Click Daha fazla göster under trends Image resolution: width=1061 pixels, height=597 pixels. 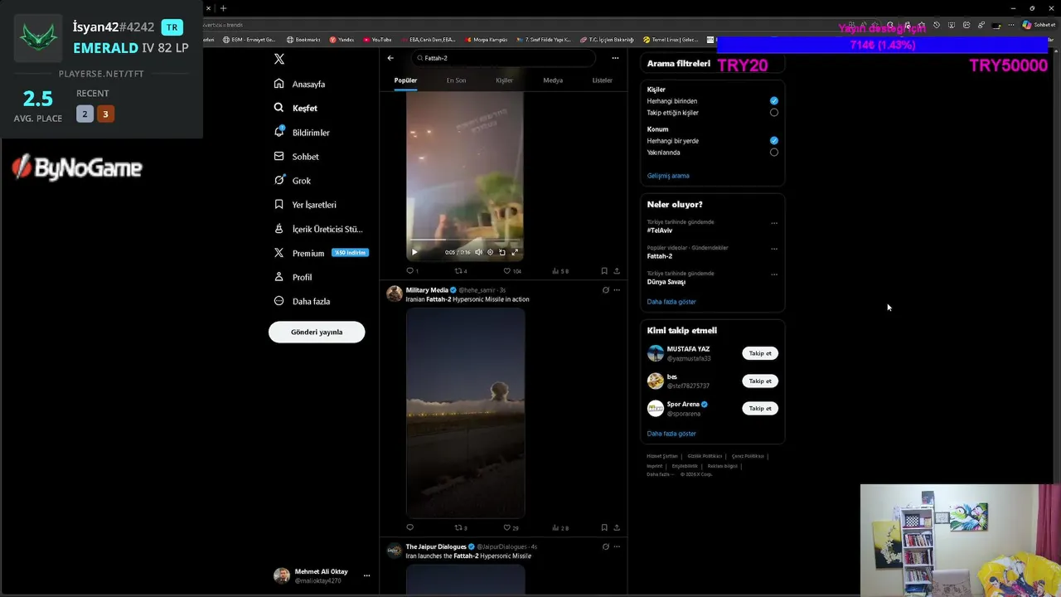click(x=671, y=302)
